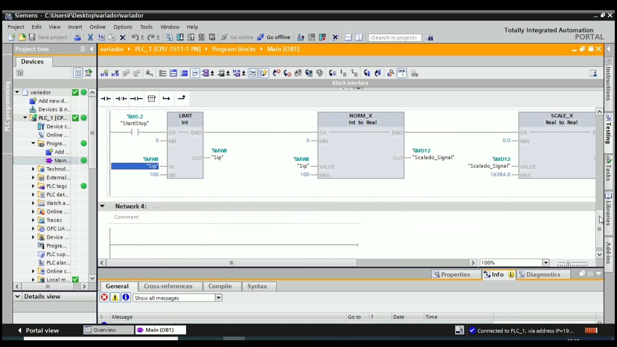Close the ladder branch
The height and width of the screenshot is (347, 617).
[181, 98]
